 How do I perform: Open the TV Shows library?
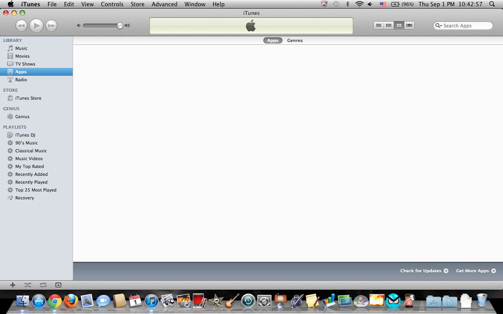pos(25,64)
